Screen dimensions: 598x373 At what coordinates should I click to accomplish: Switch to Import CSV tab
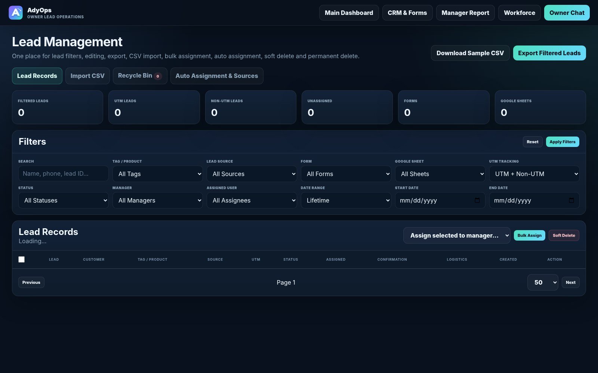(87, 76)
